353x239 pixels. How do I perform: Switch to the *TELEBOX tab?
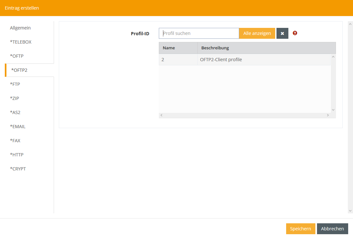pyautogui.click(x=21, y=42)
